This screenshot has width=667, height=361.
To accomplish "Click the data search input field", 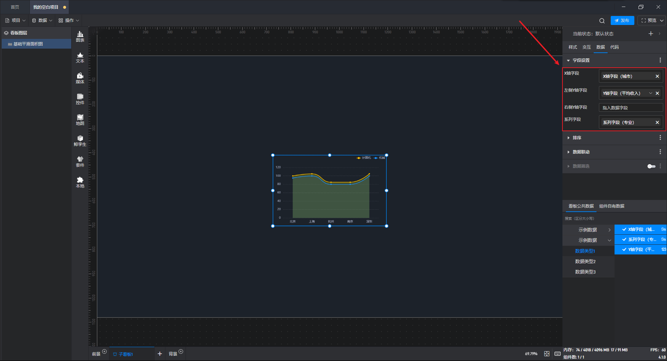I will (614, 219).
